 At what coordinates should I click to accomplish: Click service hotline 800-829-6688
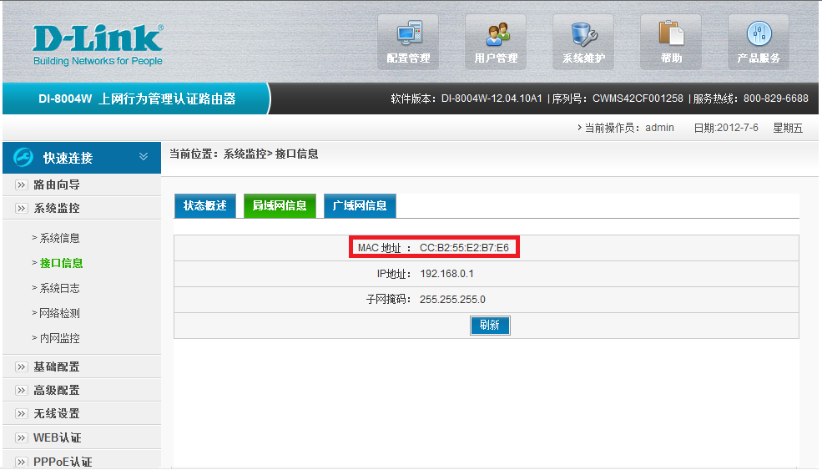[x=776, y=99]
